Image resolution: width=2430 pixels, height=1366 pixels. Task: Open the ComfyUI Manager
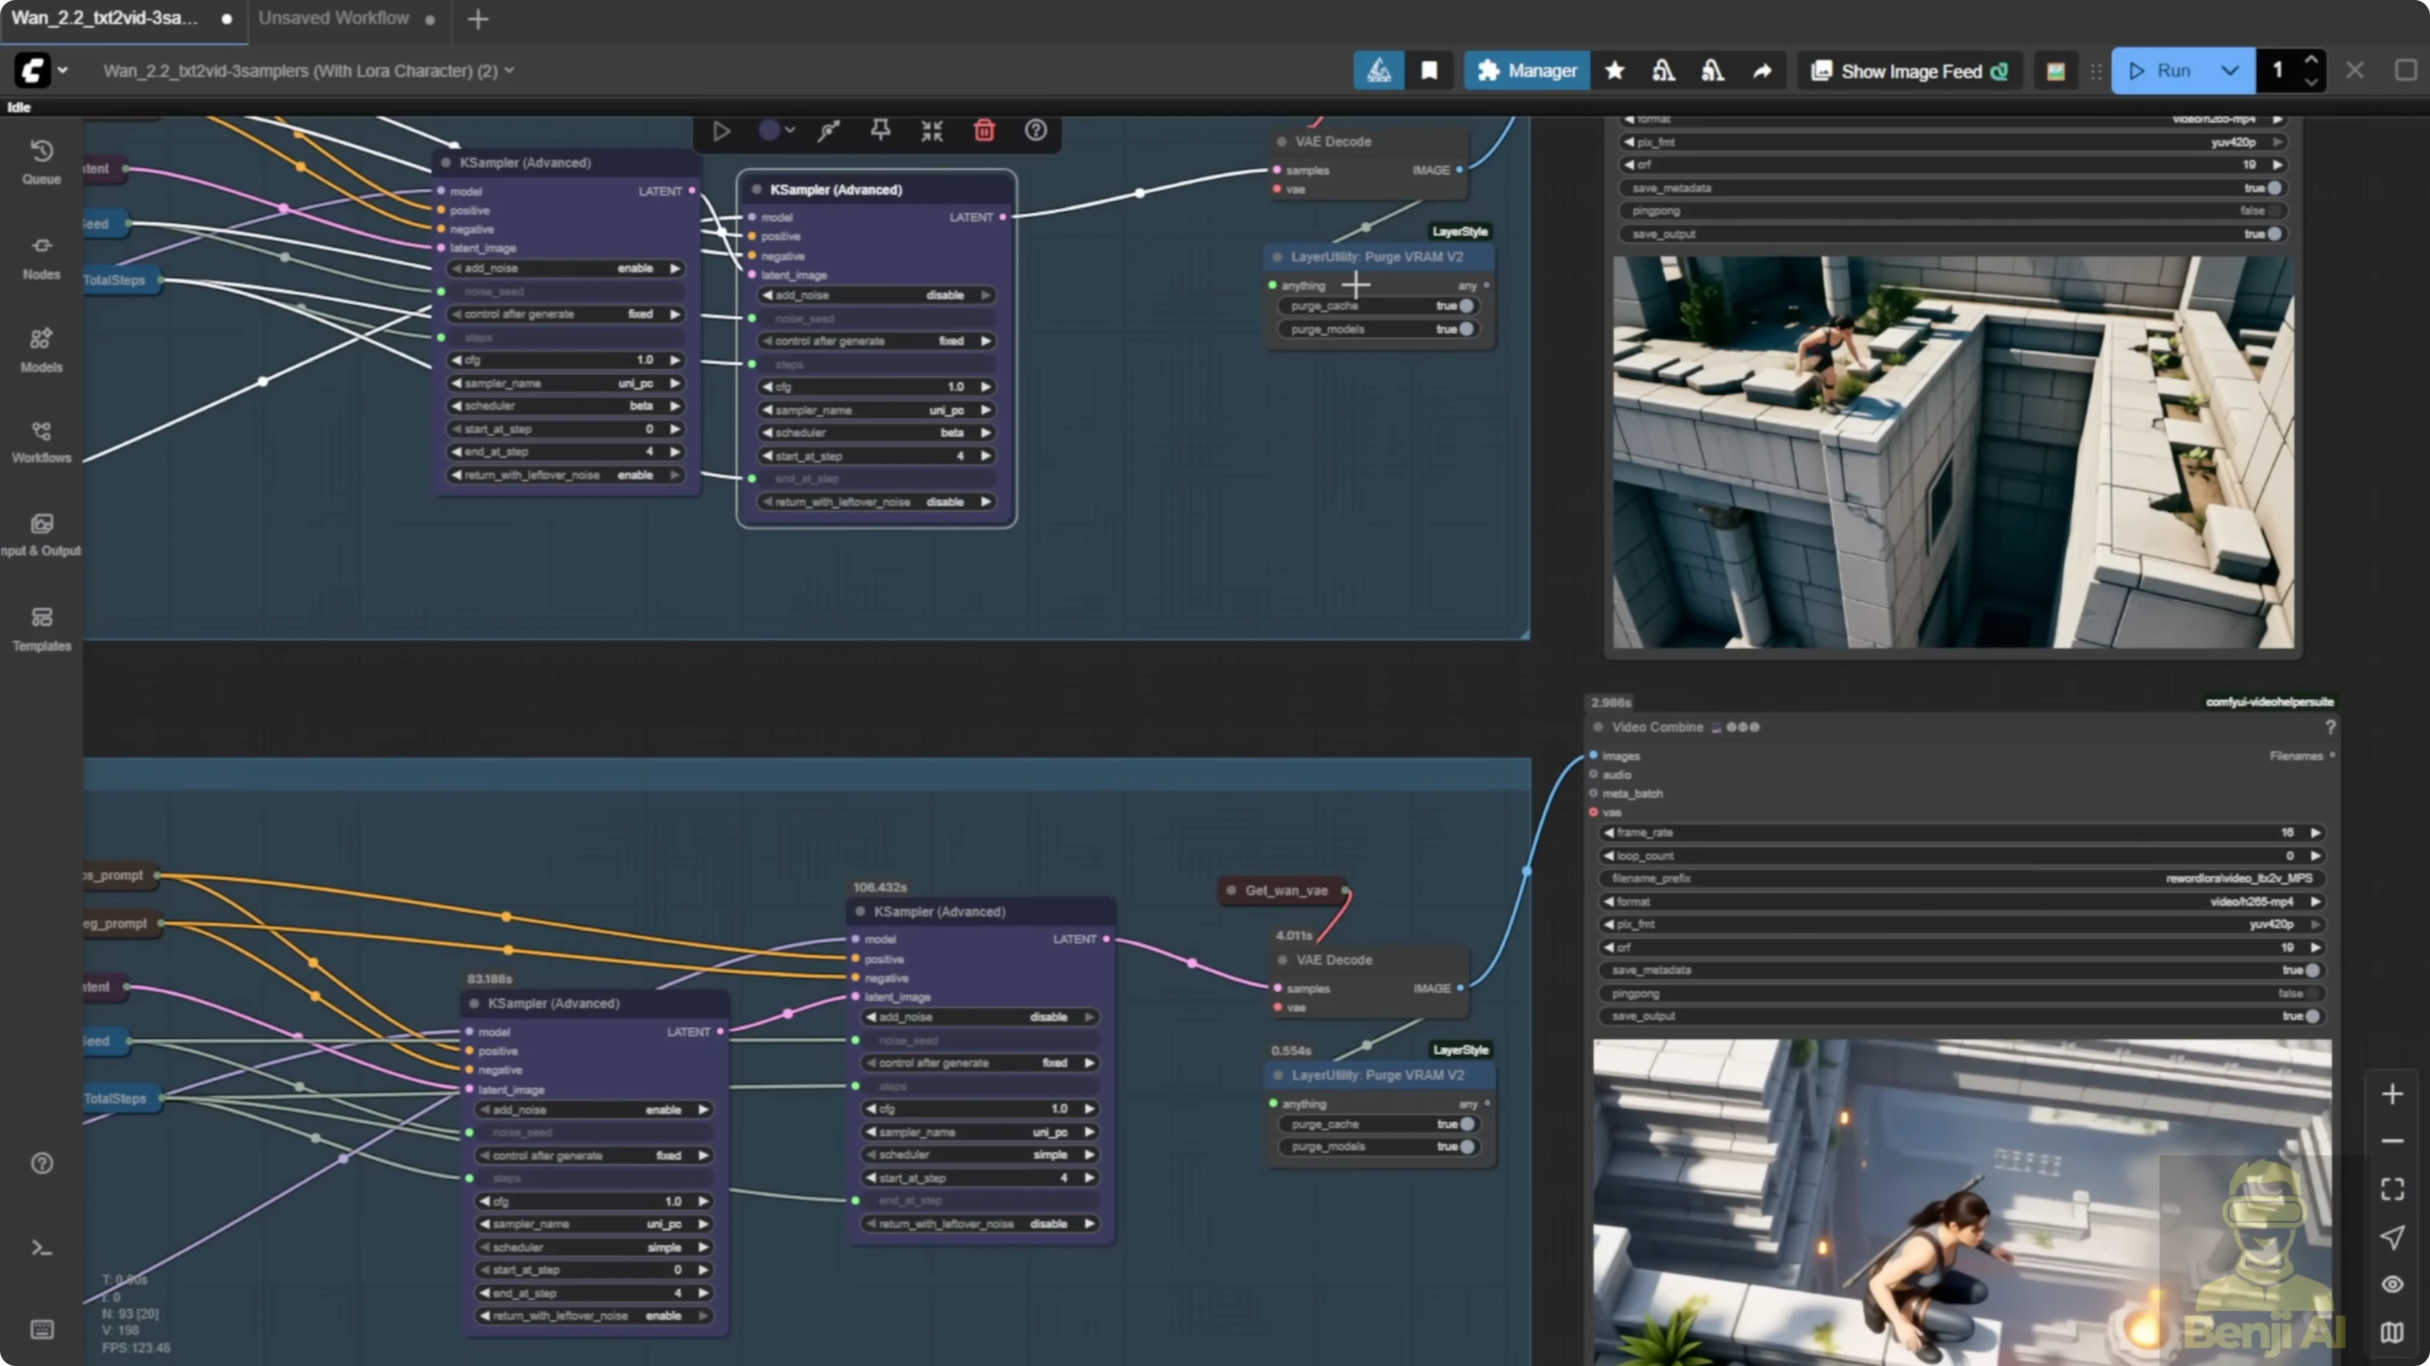tap(1526, 70)
